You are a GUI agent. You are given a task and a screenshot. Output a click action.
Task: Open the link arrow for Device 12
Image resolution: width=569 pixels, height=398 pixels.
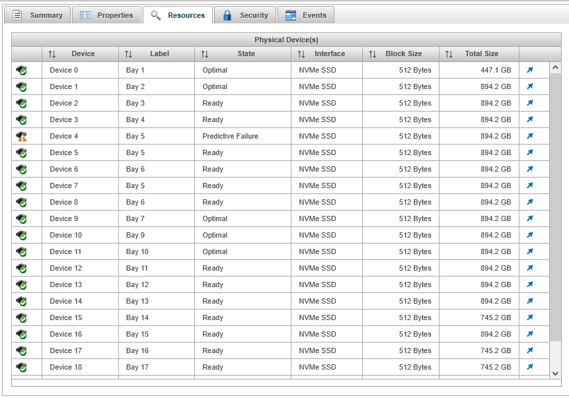[530, 268]
